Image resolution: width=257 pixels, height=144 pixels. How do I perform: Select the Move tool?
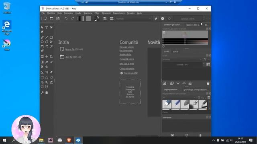coord(47,56)
